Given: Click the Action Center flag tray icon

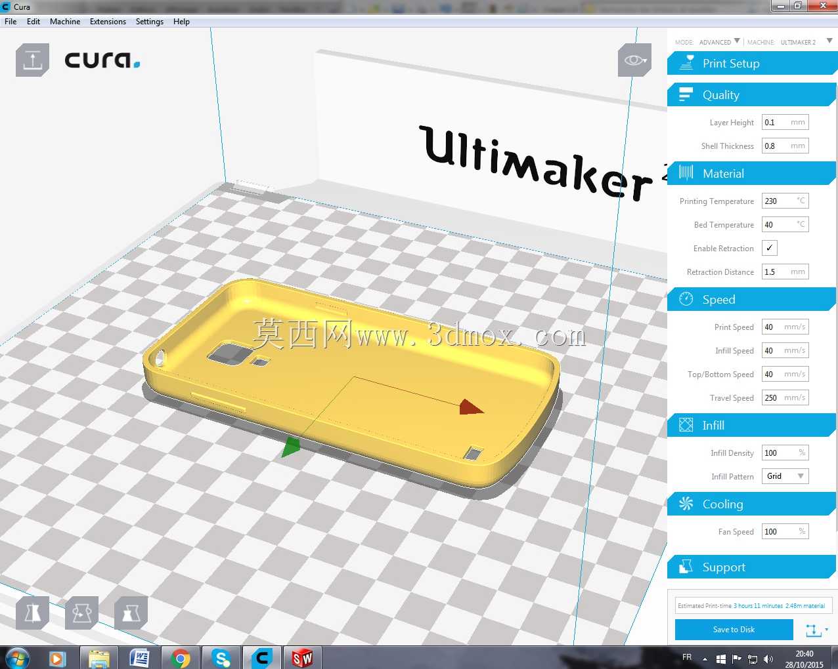Looking at the screenshot, I should [737, 659].
